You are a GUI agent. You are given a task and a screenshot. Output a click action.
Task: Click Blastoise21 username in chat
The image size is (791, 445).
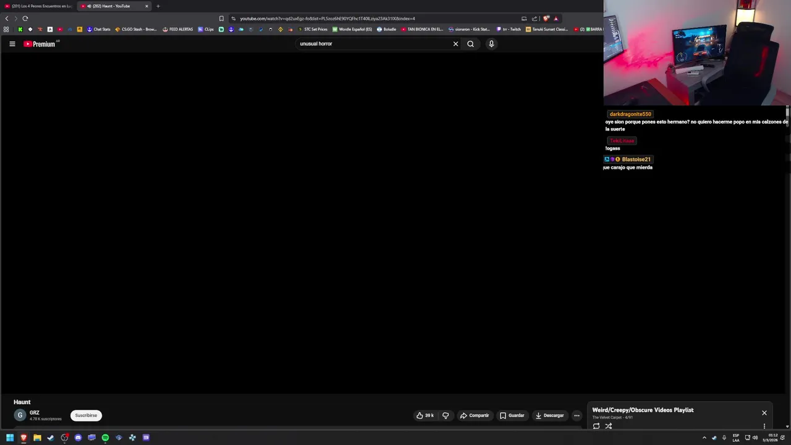(636, 159)
